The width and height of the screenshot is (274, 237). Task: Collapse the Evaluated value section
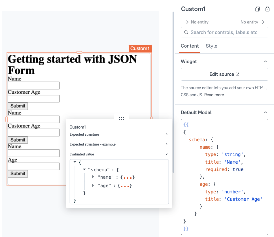(x=119, y=154)
